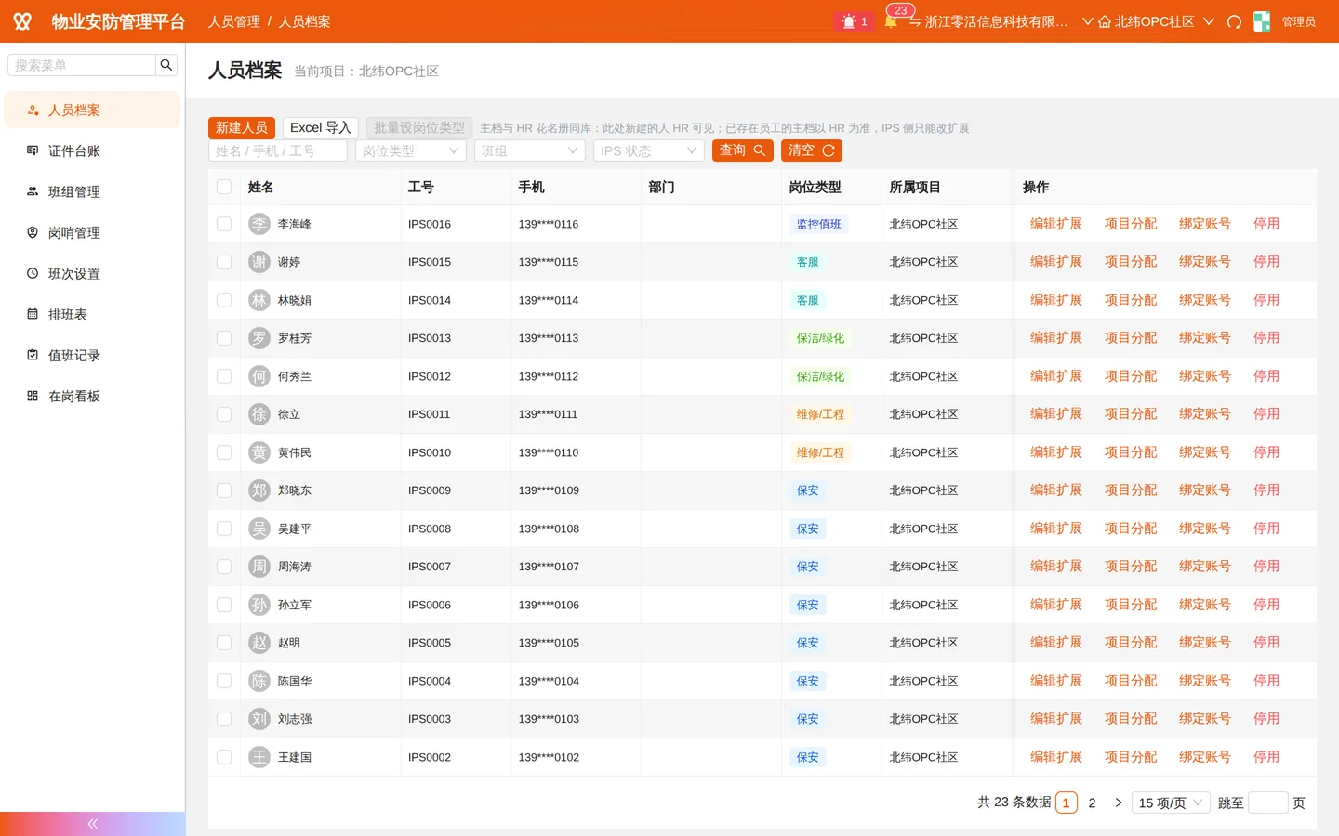The height and width of the screenshot is (836, 1339).
Task: Check the row checkbox for 罗桂芳
Action: tap(224, 338)
